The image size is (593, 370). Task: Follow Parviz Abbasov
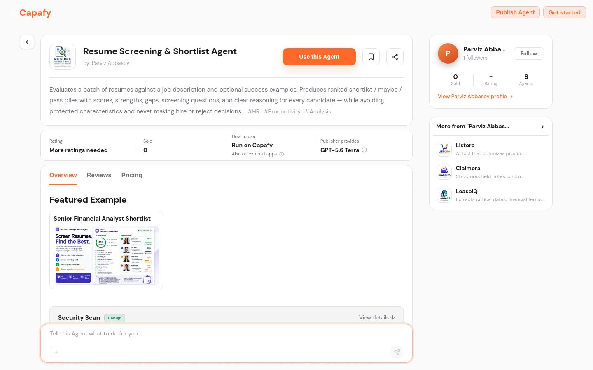[529, 53]
